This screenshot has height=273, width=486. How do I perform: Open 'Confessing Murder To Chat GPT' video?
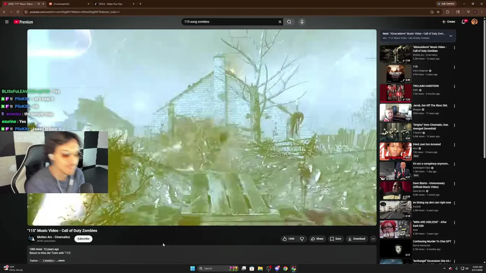pyautogui.click(x=432, y=242)
